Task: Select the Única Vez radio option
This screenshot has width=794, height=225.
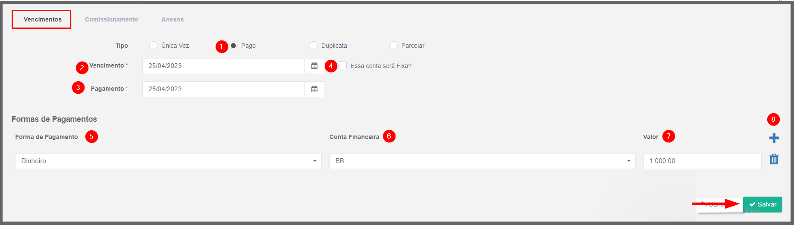Action: (x=153, y=46)
